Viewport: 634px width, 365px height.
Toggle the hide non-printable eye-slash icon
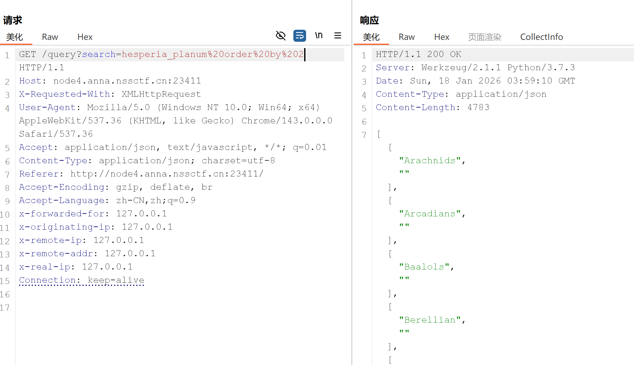pyautogui.click(x=281, y=36)
